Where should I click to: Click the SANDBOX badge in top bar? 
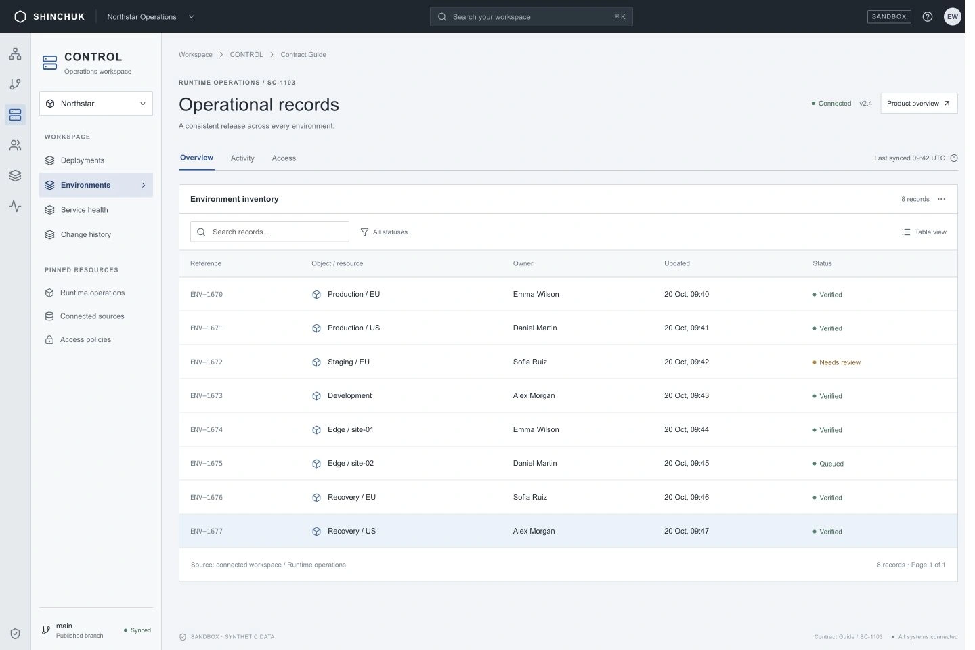pyautogui.click(x=889, y=17)
